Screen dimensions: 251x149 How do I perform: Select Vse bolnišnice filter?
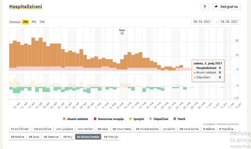42,129
